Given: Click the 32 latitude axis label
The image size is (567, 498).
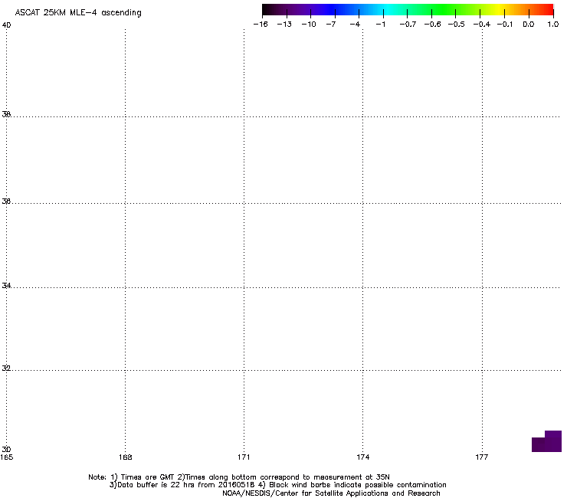Looking at the screenshot, I should point(6,369).
